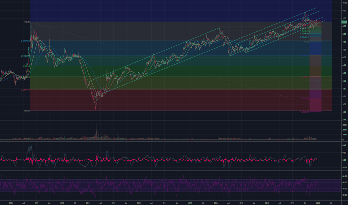This screenshot has height=205, width=348.
Task: Select the green current price tag on axis
Action: (x=344, y=22)
